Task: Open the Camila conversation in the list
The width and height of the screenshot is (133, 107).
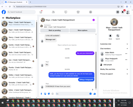Action: [18, 46]
